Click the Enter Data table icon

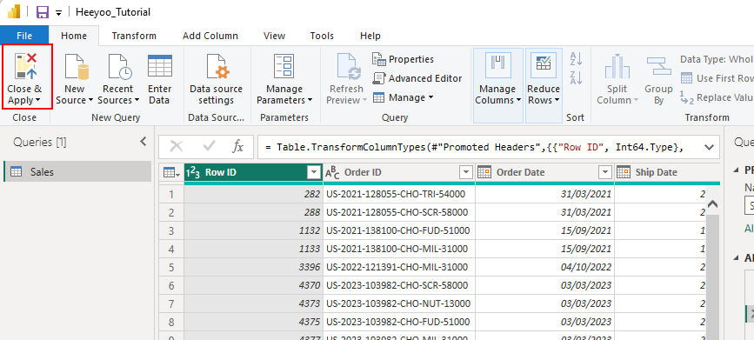click(160, 66)
